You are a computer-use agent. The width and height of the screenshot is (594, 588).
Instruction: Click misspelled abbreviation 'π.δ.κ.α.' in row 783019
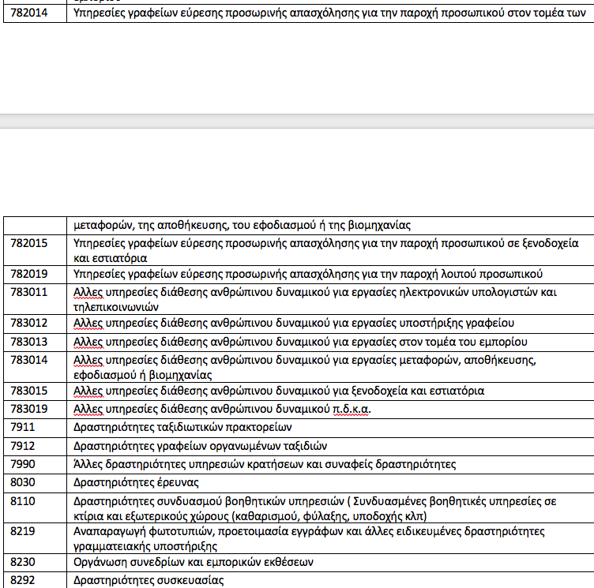(352, 410)
